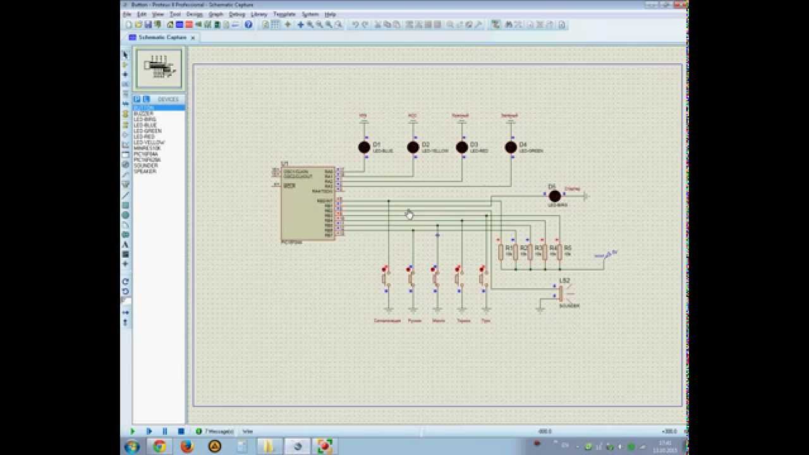Click the New Project toolbar icon

[x=128, y=25]
